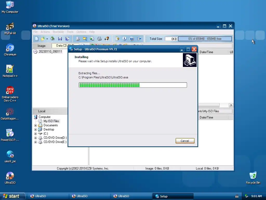Select CD/DVD Drive(E:) in Local tree
Image resolution: width=266 pixels, height=200 pixels.
[x=55, y=142]
